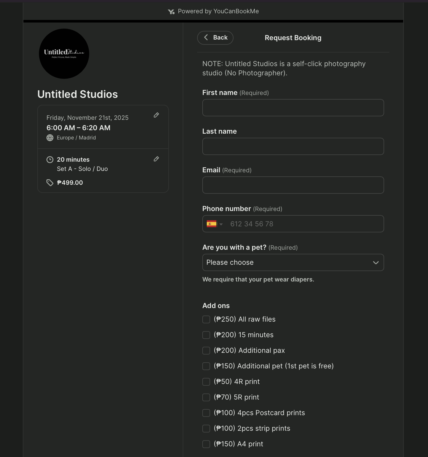Enable the (₱50) 4R print option

point(206,382)
